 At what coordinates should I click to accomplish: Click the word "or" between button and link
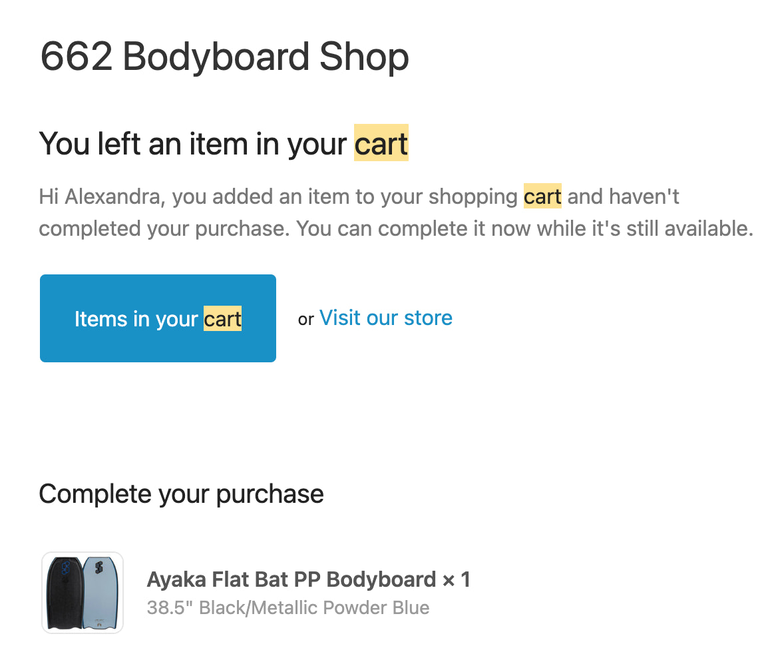pyautogui.click(x=305, y=319)
